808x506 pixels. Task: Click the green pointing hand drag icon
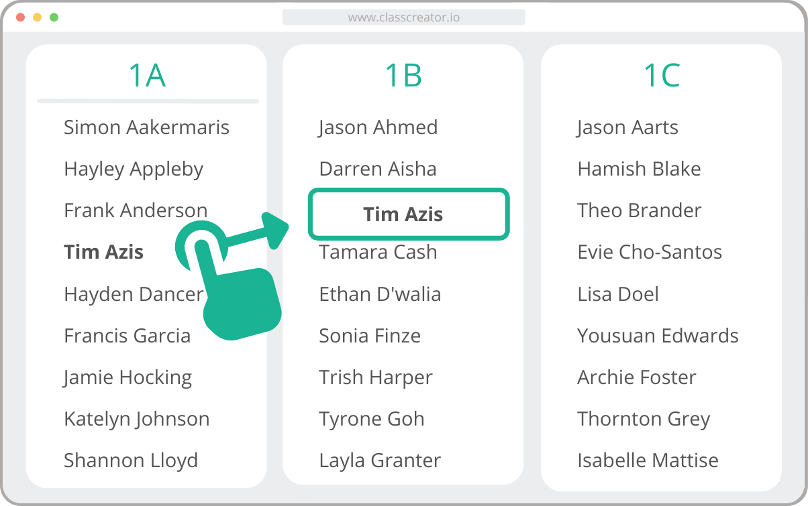tap(228, 281)
